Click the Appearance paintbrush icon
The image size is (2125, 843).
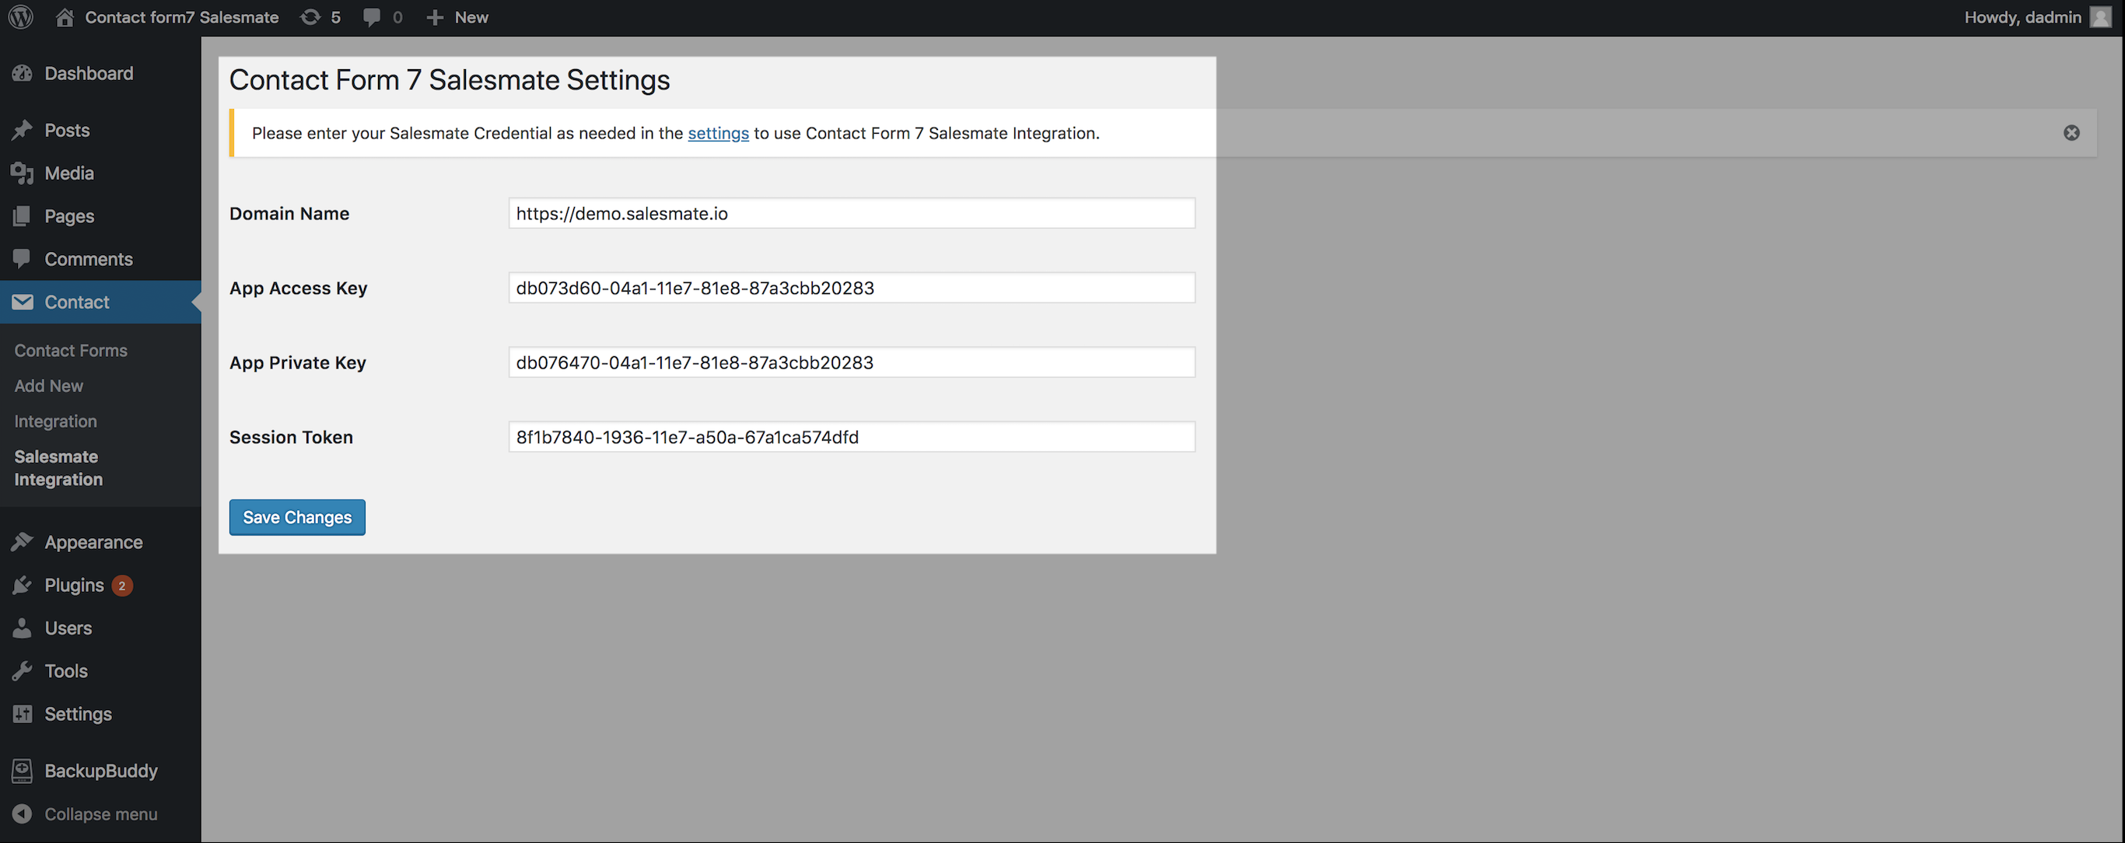click(x=23, y=542)
